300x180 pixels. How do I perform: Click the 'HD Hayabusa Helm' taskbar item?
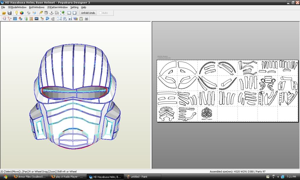pyautogui.click(x=105, y=177)
